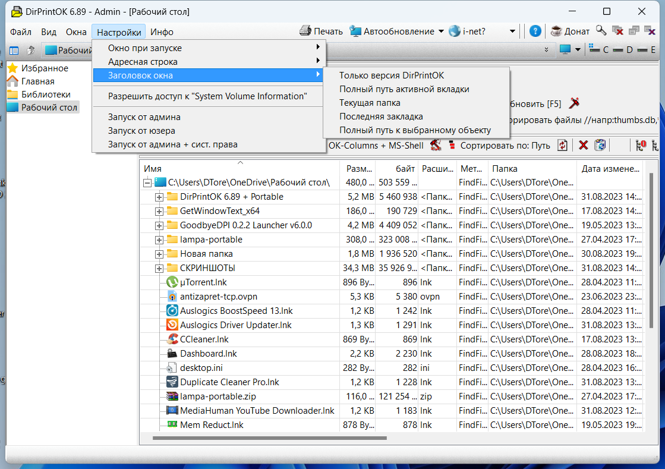Image resolution: width=665 pixels, height=469 pixels.
Task: Click the red tool icon beside Обновить [F5]
Action: [x=574, y=103]
